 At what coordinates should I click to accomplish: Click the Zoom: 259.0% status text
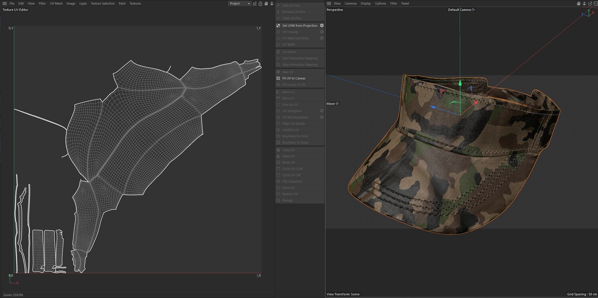[x=13, y=295]
